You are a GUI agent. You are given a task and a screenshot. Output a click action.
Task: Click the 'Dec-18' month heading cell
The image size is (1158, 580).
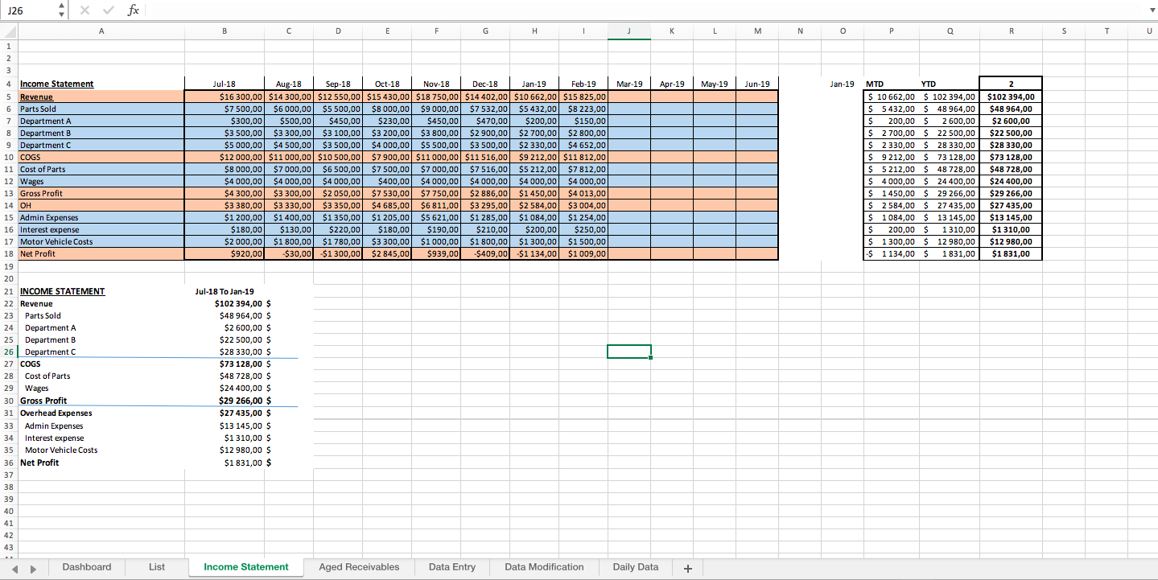coord(485,84)
